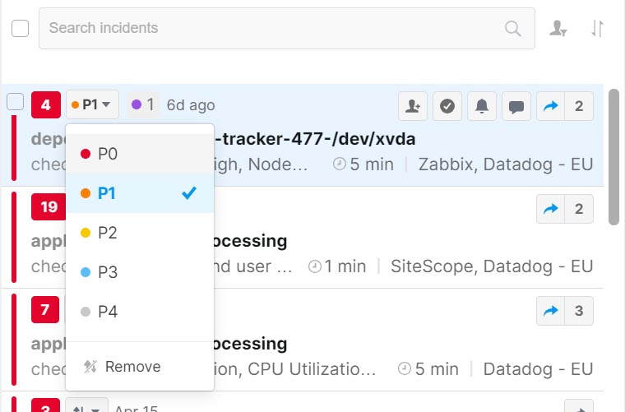Open priority dropdown on the bottom incident
625x412 pixels.
tap(87, 408)
